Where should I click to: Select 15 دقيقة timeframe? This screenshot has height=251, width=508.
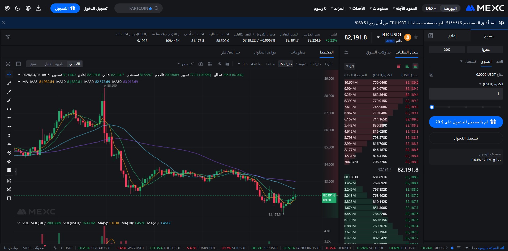pyautogui.click(x=285, y=64)
